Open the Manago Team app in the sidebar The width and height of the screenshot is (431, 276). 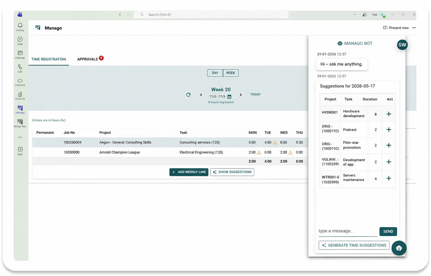point(20,123)
